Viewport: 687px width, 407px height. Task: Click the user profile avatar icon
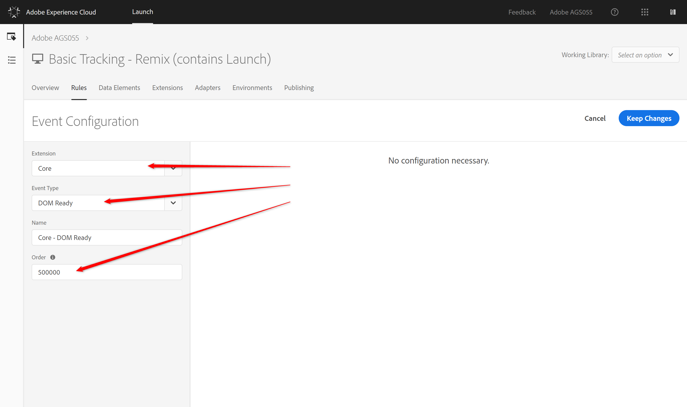672,12
